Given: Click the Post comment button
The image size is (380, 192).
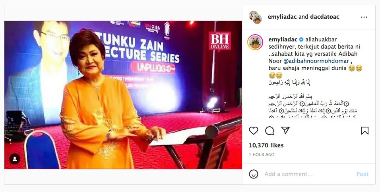Looking at the screenshot, I should pyautogui.click(x=362, y=174).
